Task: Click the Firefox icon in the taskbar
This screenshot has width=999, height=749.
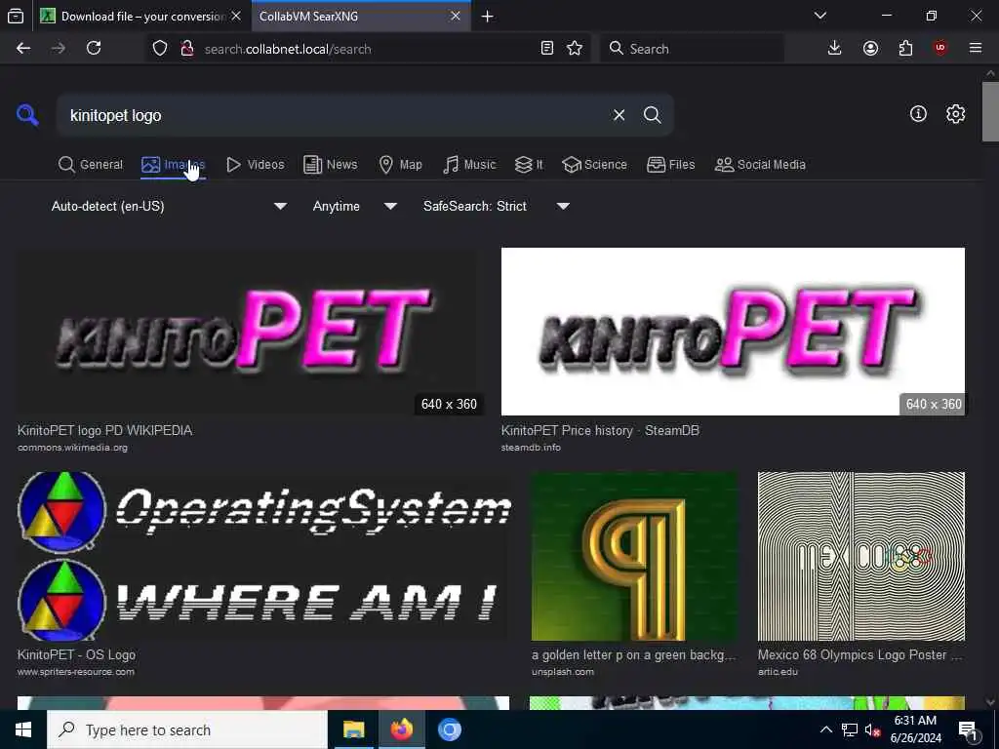Action: coord(401,729)
